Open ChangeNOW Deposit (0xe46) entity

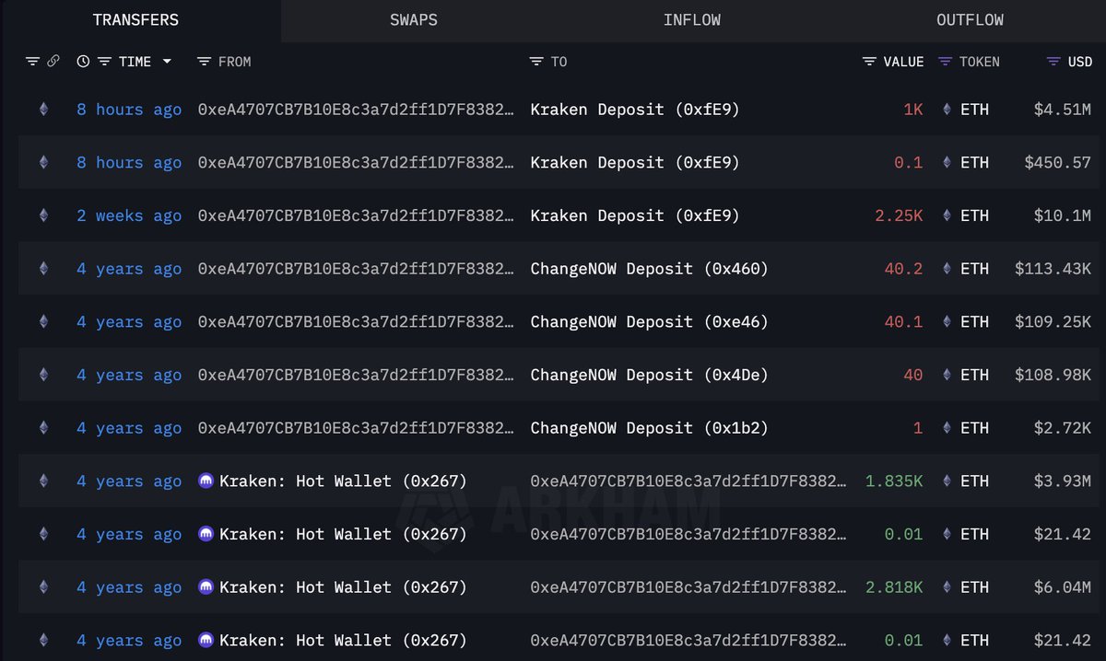coord(650,322)
